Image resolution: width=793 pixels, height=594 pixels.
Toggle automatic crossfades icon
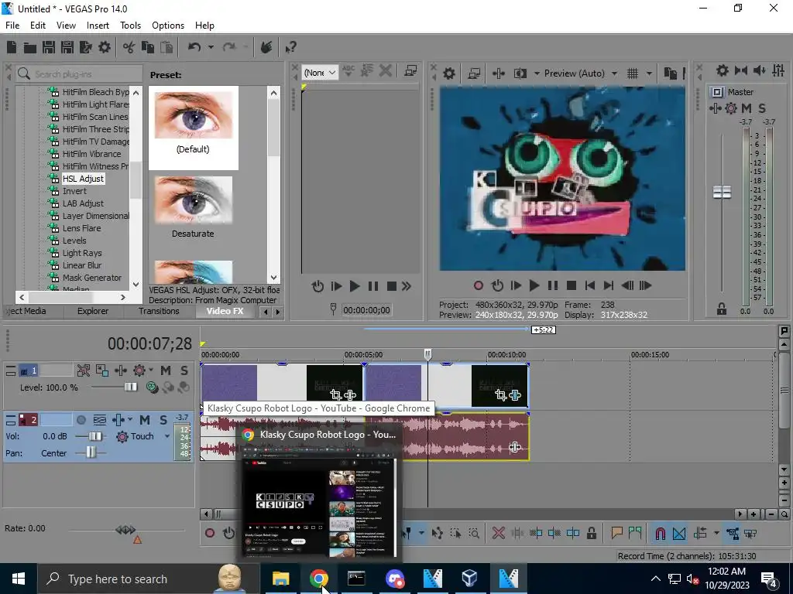679,534
